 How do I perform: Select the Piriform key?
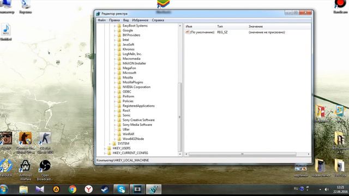pyautogui.click(x=128, y=96)
